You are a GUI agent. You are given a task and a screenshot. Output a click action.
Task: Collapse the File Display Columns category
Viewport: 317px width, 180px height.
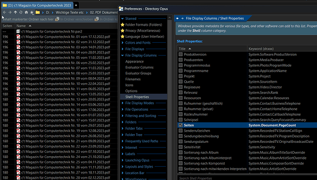(x=122, y=56)
